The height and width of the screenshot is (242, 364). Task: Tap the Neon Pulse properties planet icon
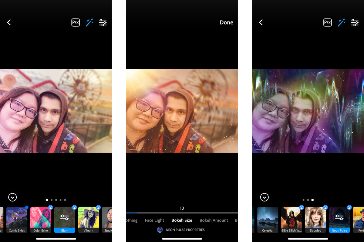click(160, 230)
